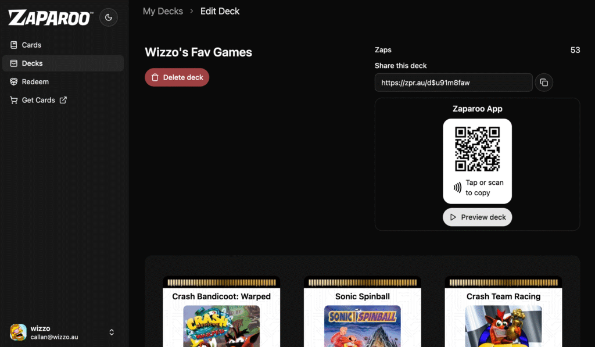The image size is (595, 347).
Task: Click the Zaps label
Action: pos(383,50)
